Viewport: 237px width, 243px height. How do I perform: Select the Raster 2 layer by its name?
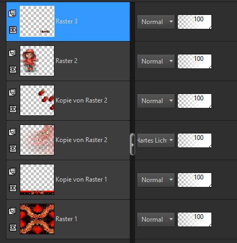67,61
